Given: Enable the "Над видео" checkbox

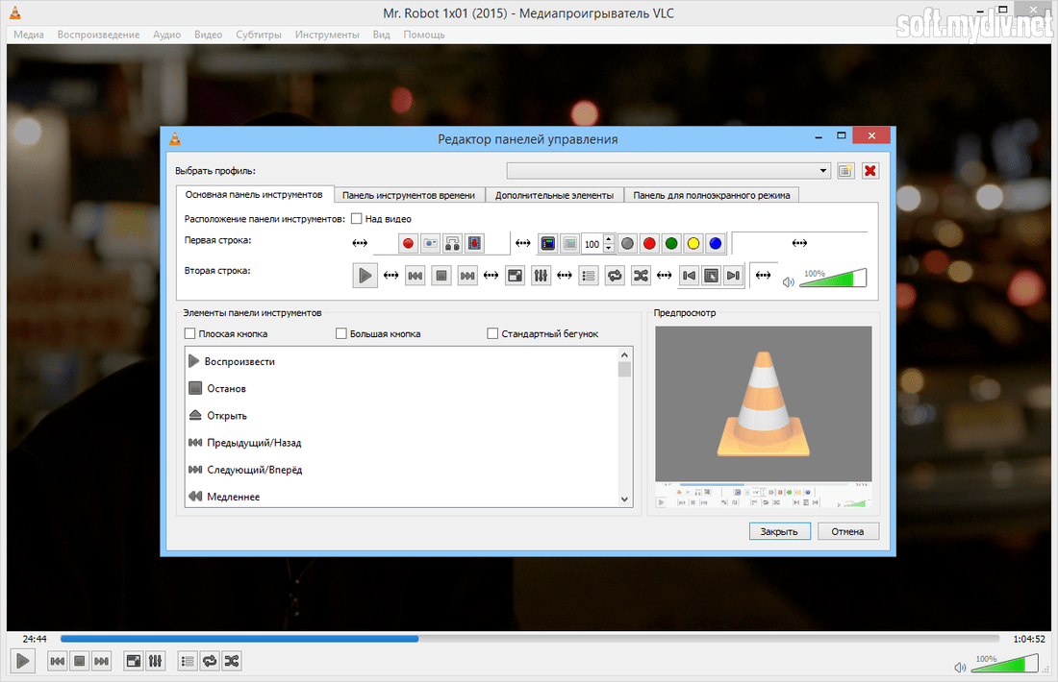Looking at the screenshot, I should tap(357, 219).
